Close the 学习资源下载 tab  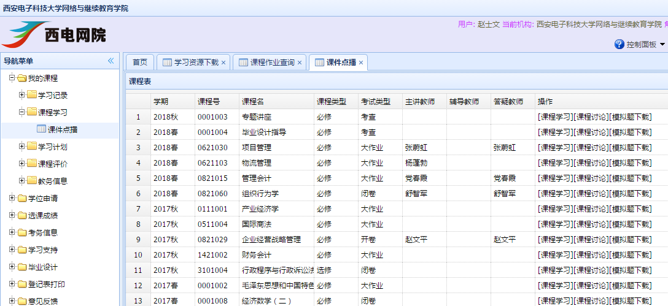coord(223,63)
